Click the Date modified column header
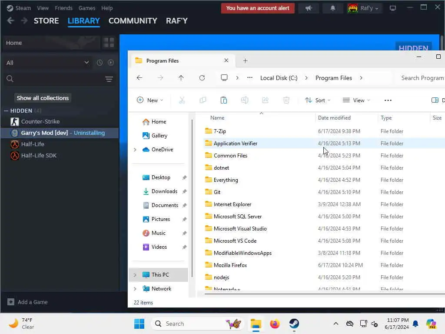This screenshot has width=445, height=334. pos(334,117)
